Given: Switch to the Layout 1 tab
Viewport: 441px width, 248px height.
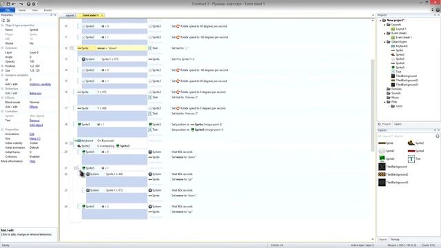Looking at the screenshot, I should coord(70,15).
